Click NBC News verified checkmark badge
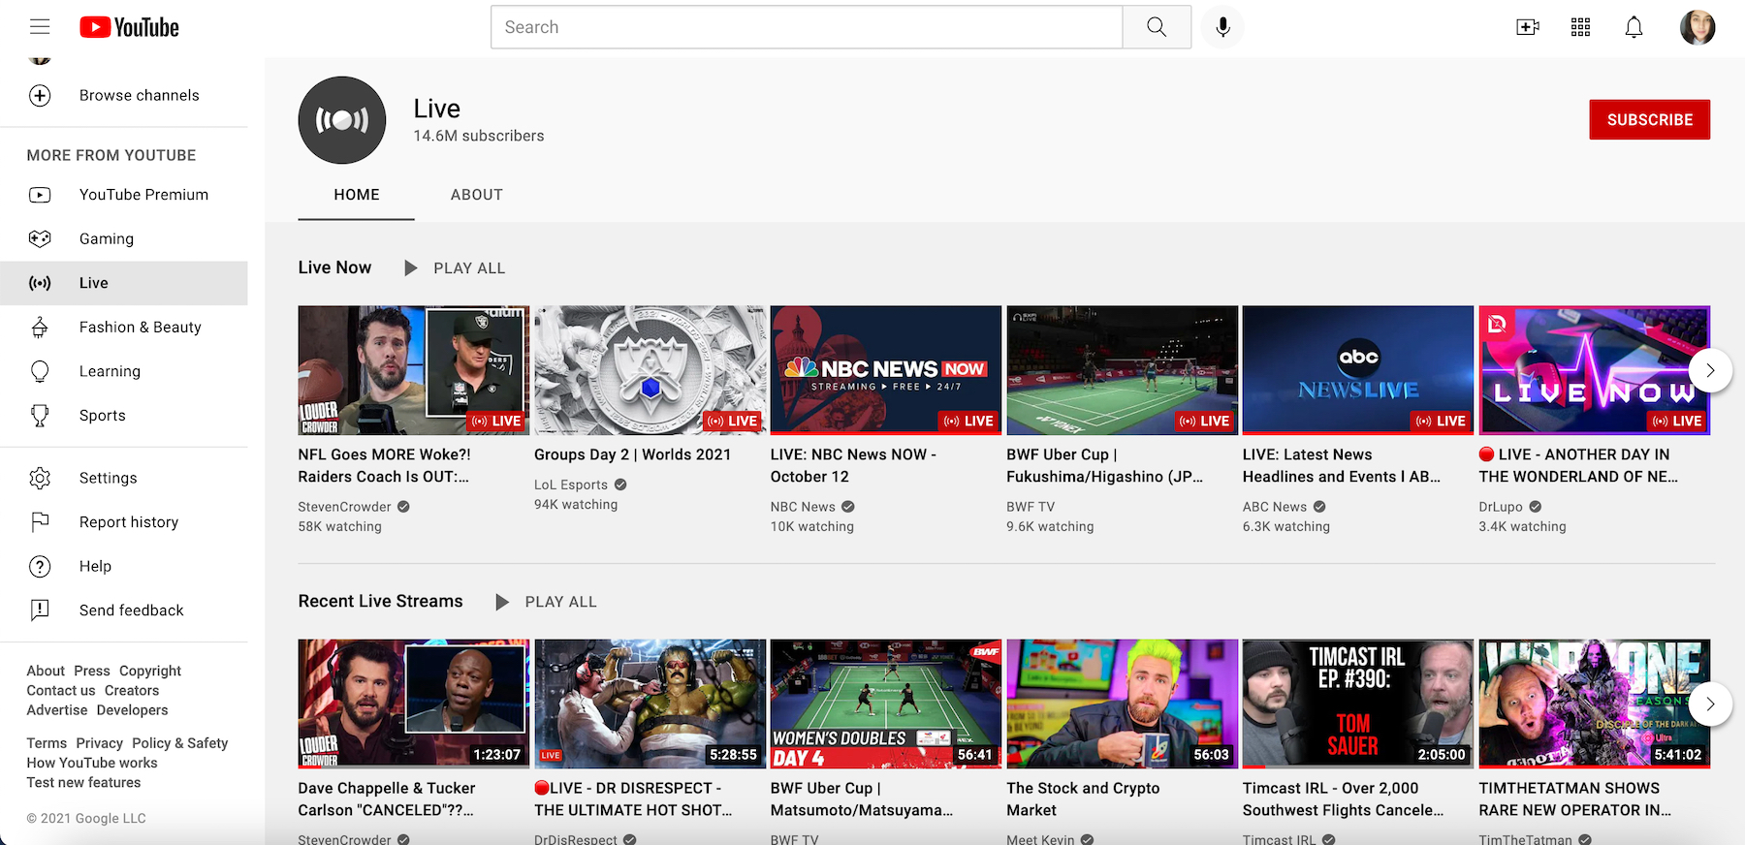Image resolution: width=1745 pixels, height=845 pixels. [848, 507]
